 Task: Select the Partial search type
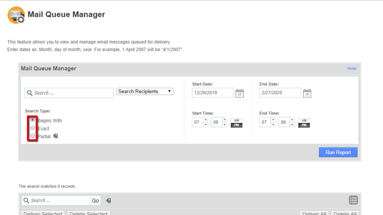tap(33, 135)
